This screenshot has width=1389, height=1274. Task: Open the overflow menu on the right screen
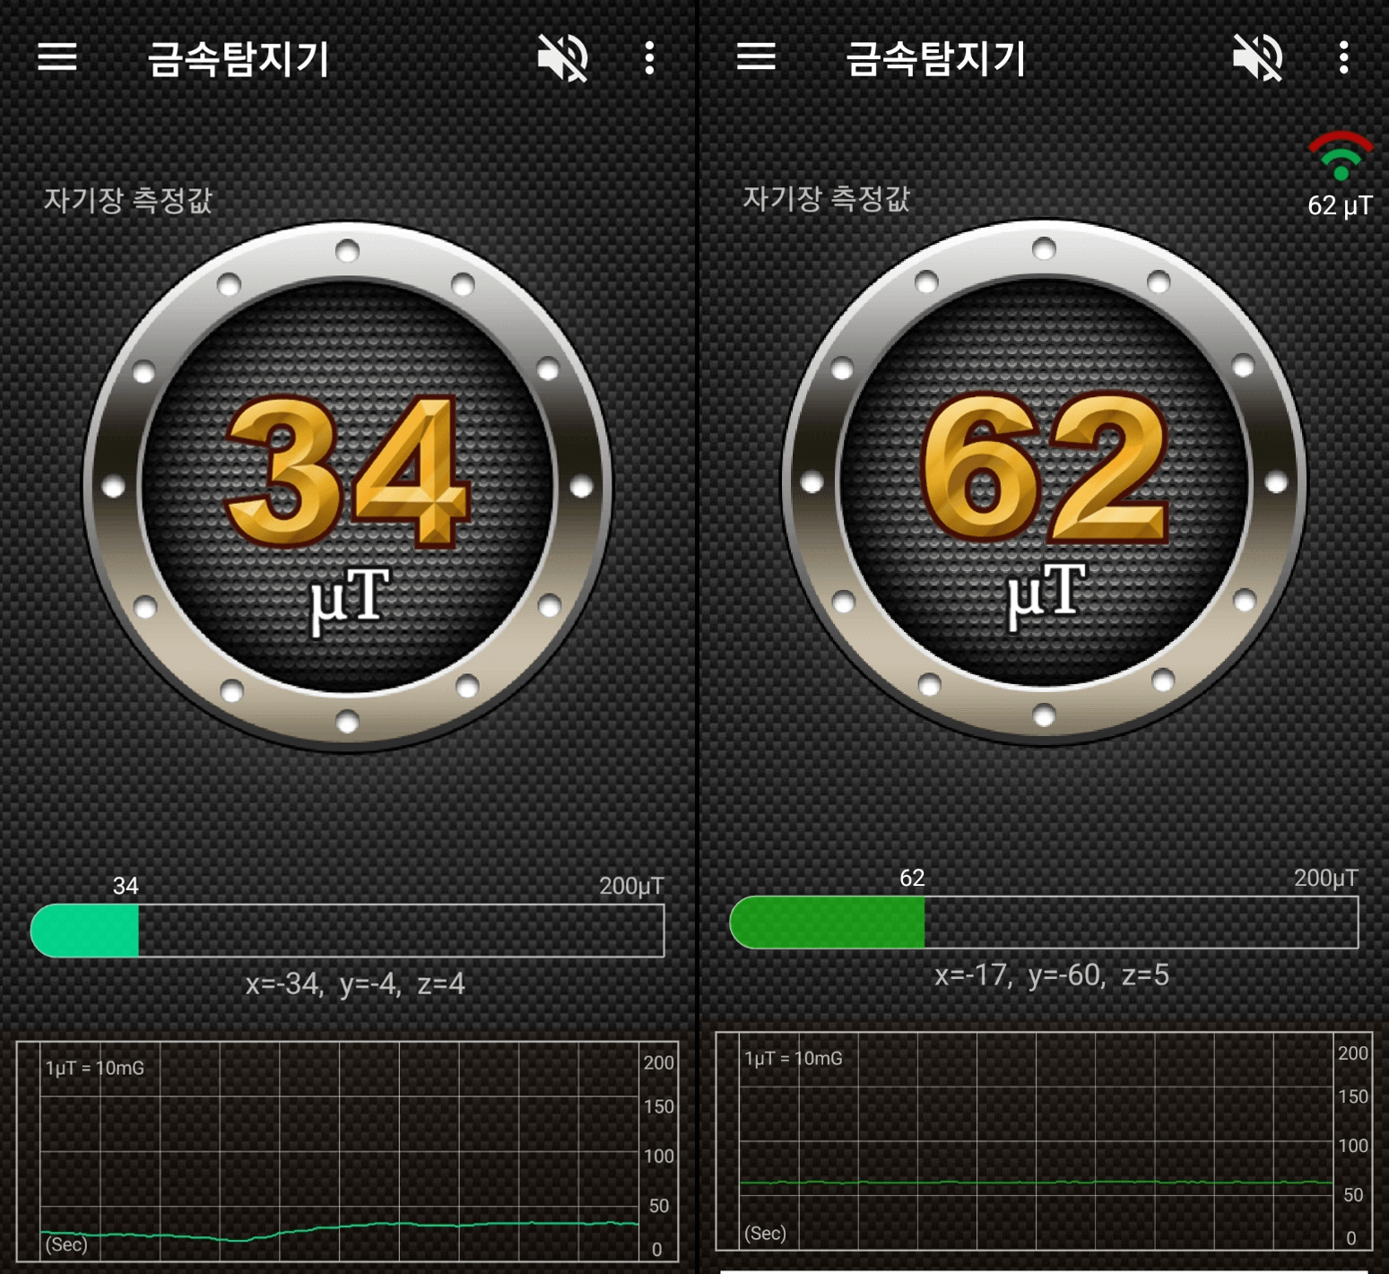tap(1343, 57)
